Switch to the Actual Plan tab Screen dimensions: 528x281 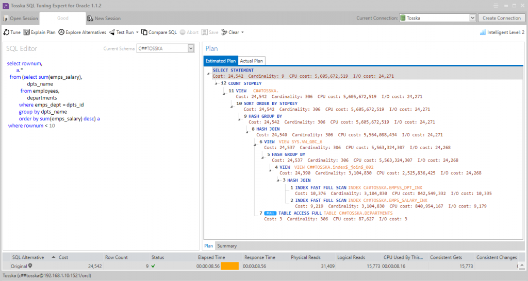click(x=252, y=61)
